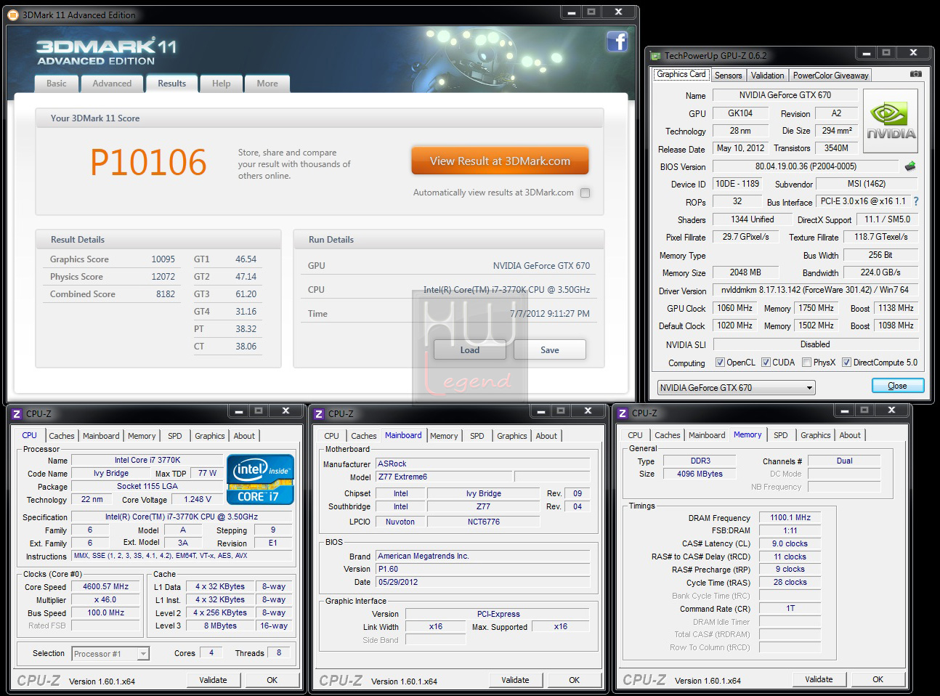
Task: Click the title icon of CPU-Z CPU window
Action: 17,413
